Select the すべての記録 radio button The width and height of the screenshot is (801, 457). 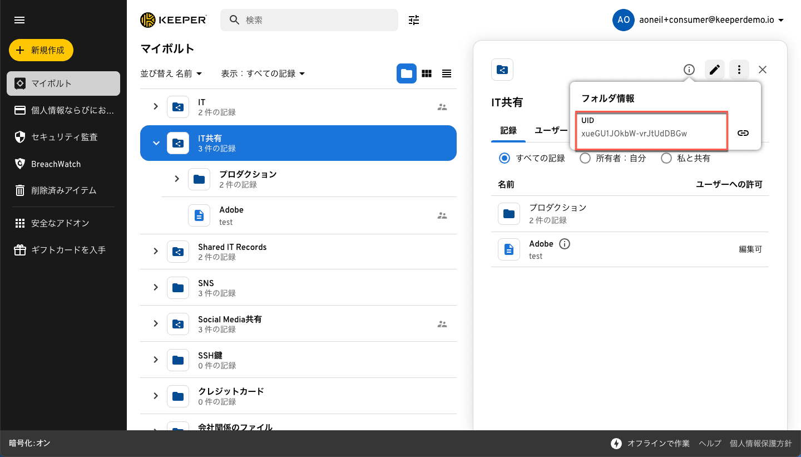[505, 158]
